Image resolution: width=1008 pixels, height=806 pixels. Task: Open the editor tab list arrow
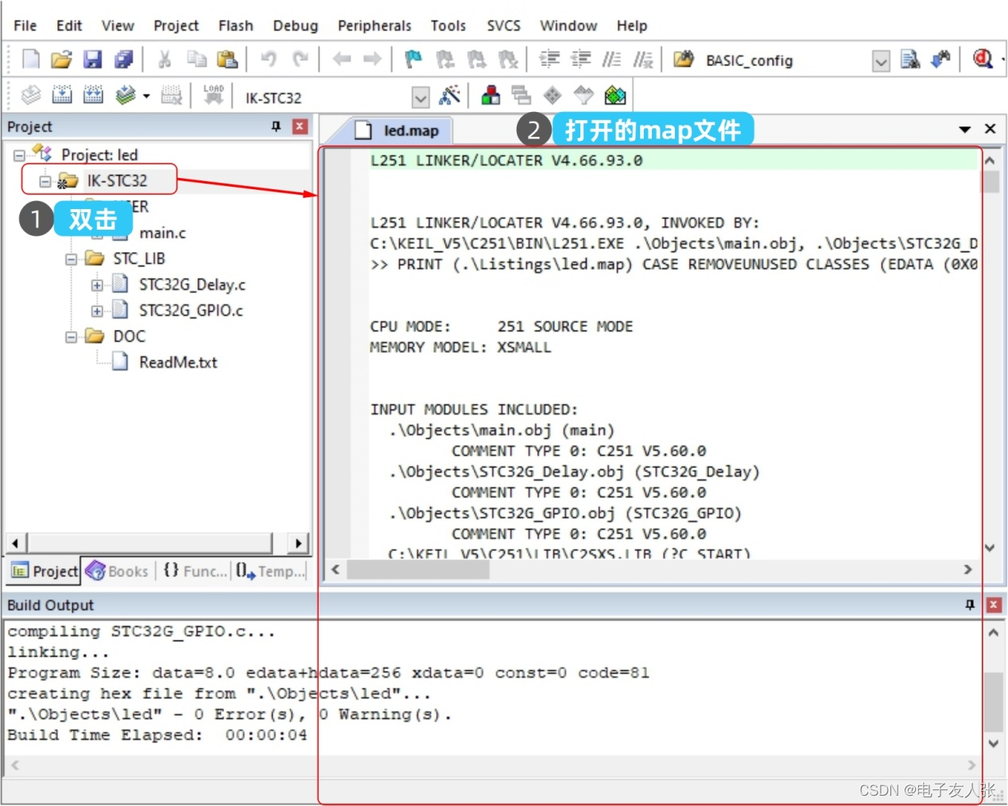click(964, 129)
